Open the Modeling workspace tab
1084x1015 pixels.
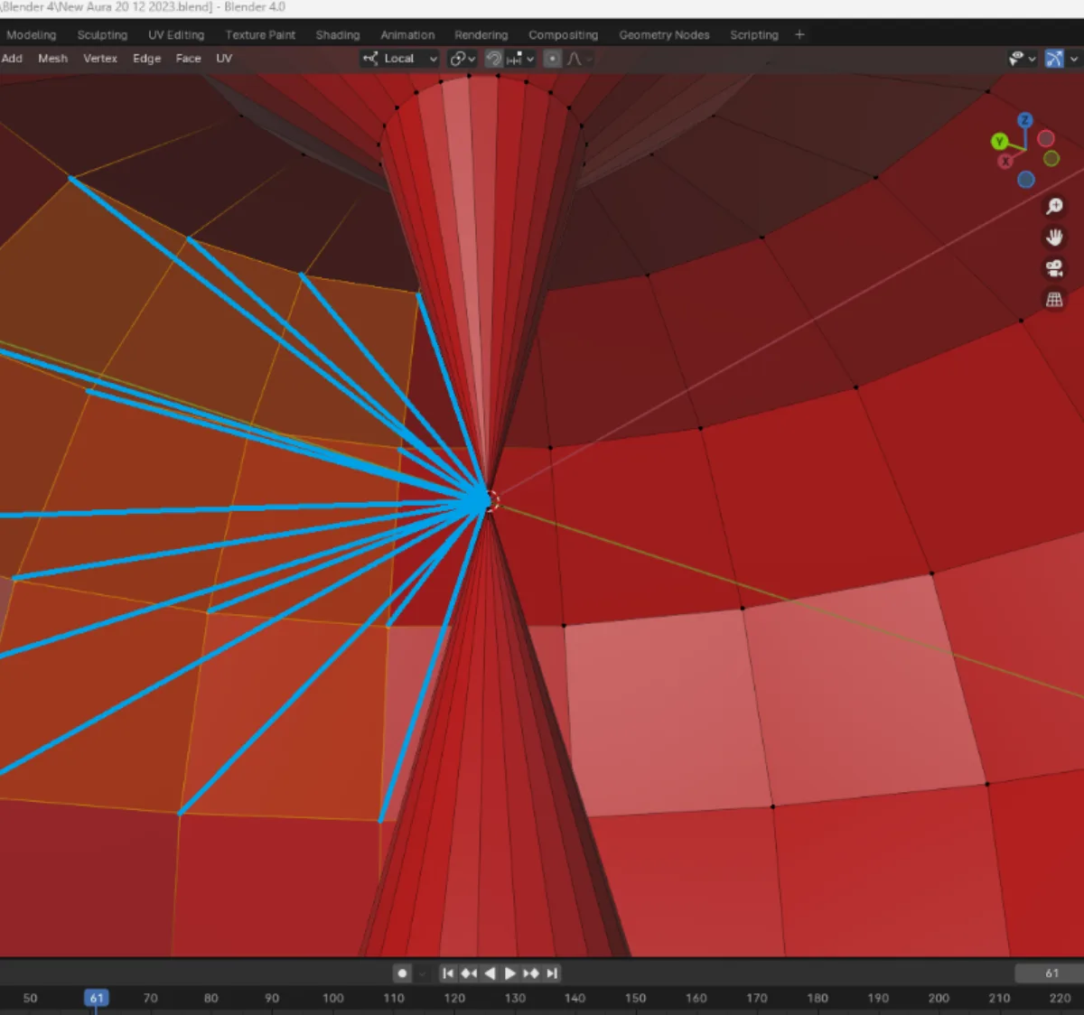tap(31, 35)
